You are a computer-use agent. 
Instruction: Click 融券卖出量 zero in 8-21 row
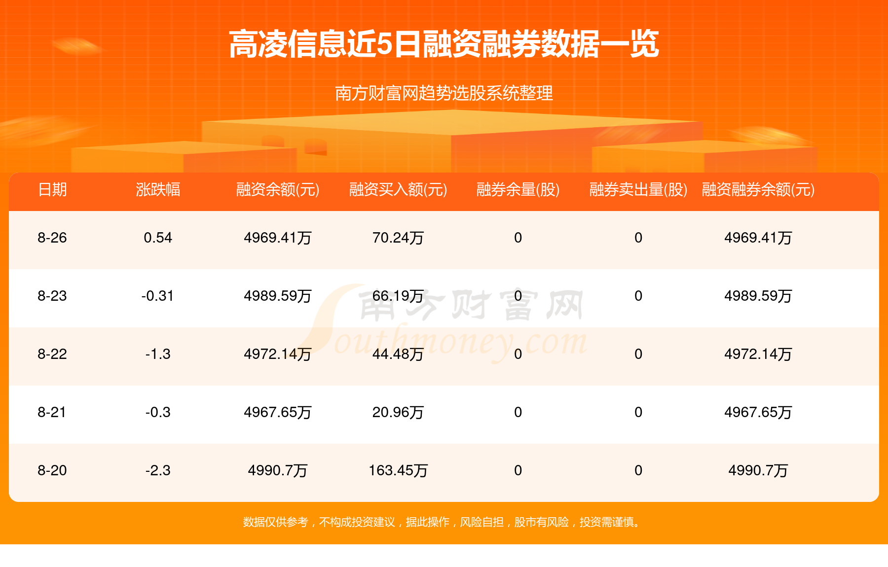click(638, 412)
